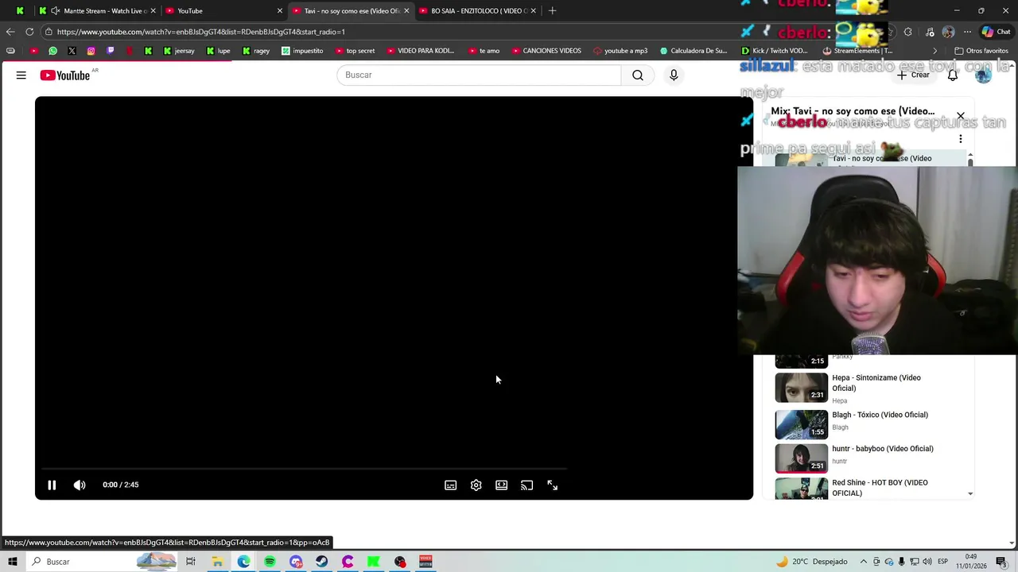This screenshot has height=572, width=1018.
Task: Play the huntr babyboo thumbnail
Action: (x=802, y=458)
